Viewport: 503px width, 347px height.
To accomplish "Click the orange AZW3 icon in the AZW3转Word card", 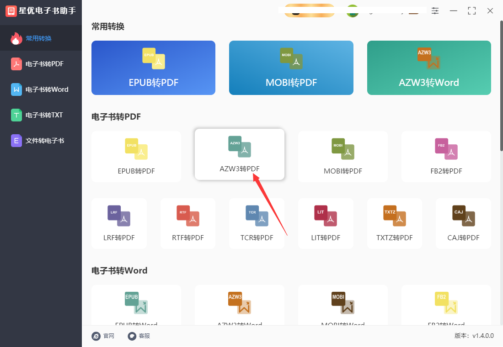I will pyautogui.click(x=240, y=303).
